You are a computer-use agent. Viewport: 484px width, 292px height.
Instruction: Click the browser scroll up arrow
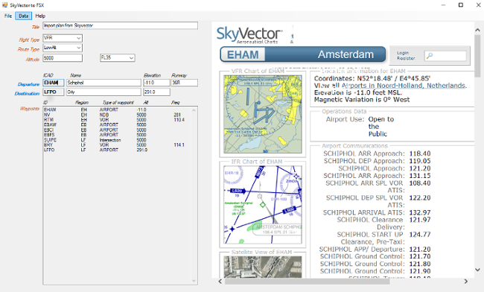477,30
